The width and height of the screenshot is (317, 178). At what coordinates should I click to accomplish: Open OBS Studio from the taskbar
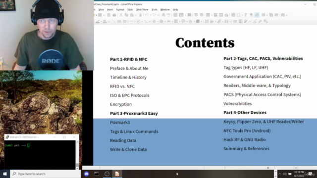[107, 174]
